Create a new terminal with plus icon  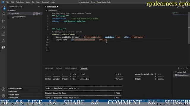coord(178,68)
